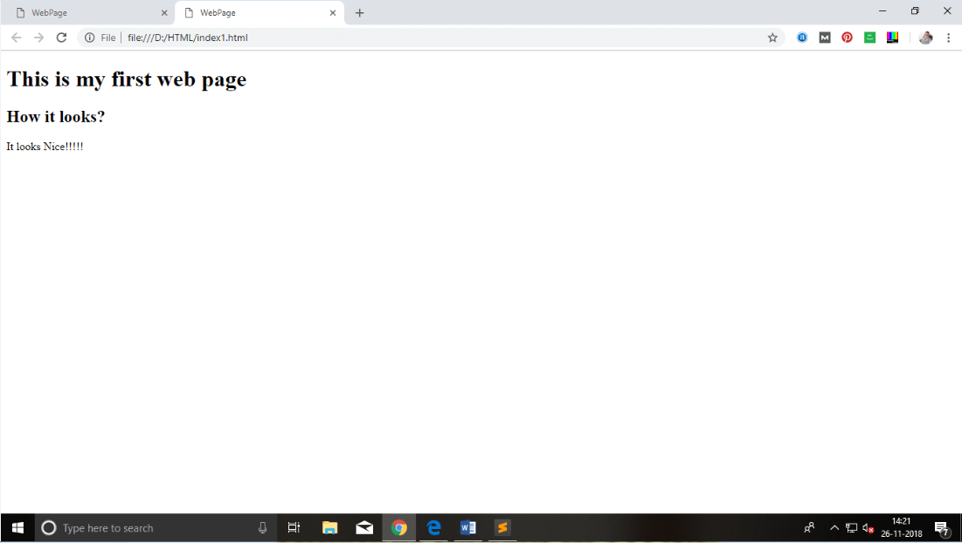The height and width of the screenshot is (543, 962).
Task: Open the Chrome three-dot menu
Action: [949, 38]
